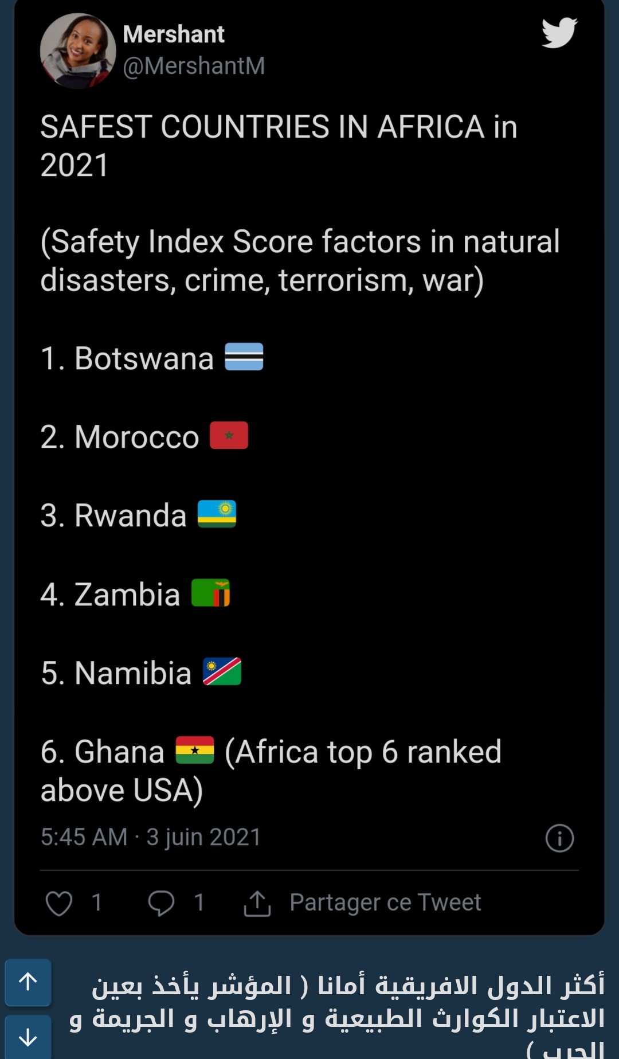619x1059 pixels.
Task: Open the 5:45 AM · 3 juin 2021 timestamp
Action: point(151,837)
